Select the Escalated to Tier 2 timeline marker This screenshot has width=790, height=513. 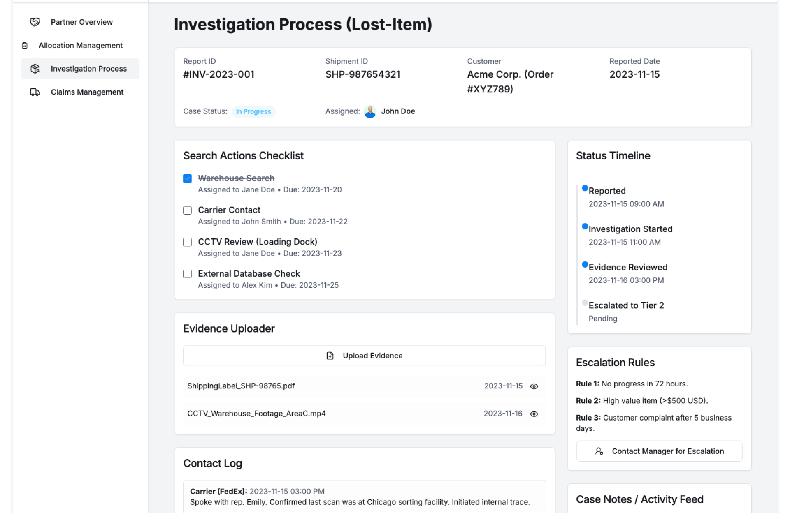[x=585, y=303]
